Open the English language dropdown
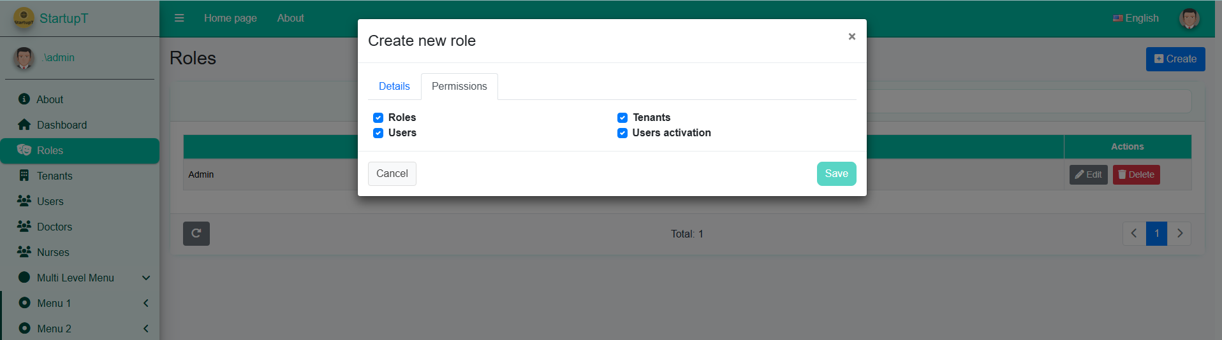Viewport: 1222px width, 340px height. click(x=1136, y=18)
